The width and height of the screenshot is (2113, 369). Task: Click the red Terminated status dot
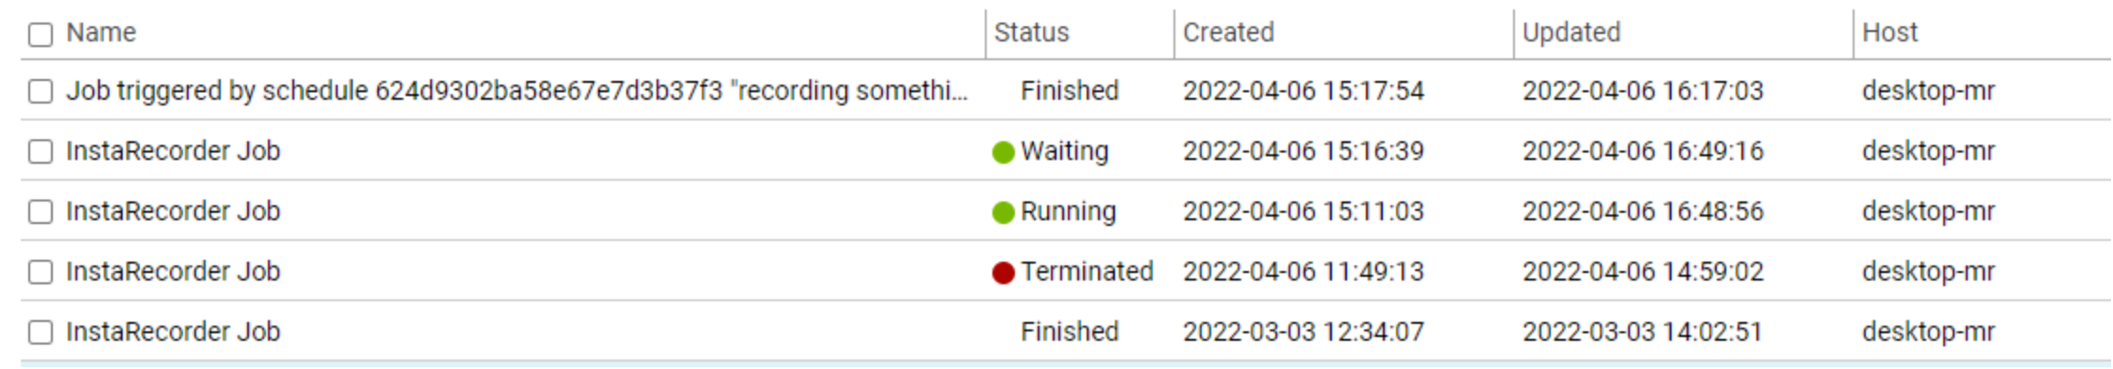[x=1004, y=273]
